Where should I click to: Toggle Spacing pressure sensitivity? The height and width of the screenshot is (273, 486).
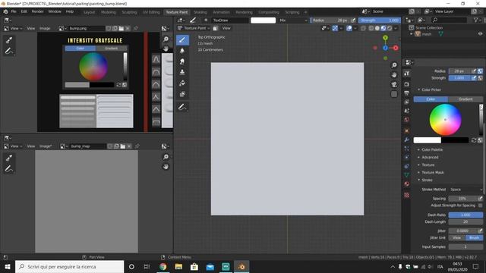[x=480, y=199]
